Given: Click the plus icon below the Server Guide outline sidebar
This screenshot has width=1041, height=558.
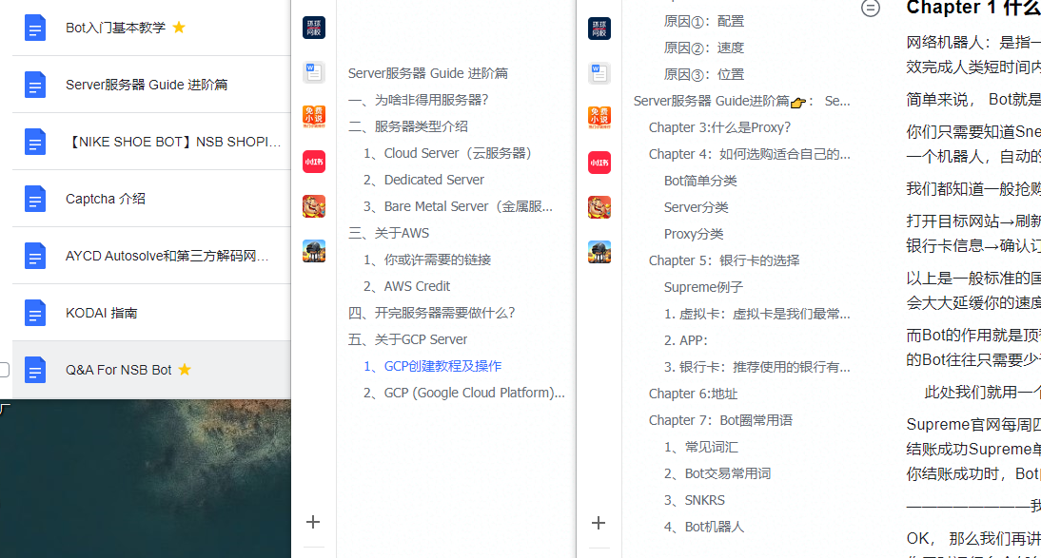Looking at the screenshot, I should coord(313,522).
